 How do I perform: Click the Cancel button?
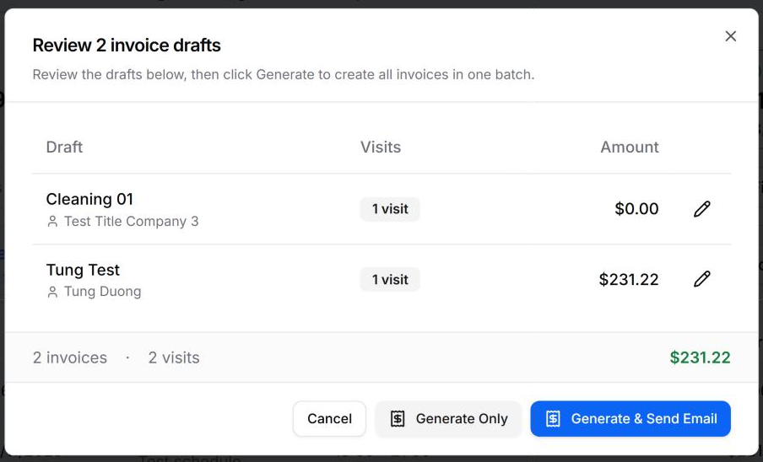coord(329,418)
